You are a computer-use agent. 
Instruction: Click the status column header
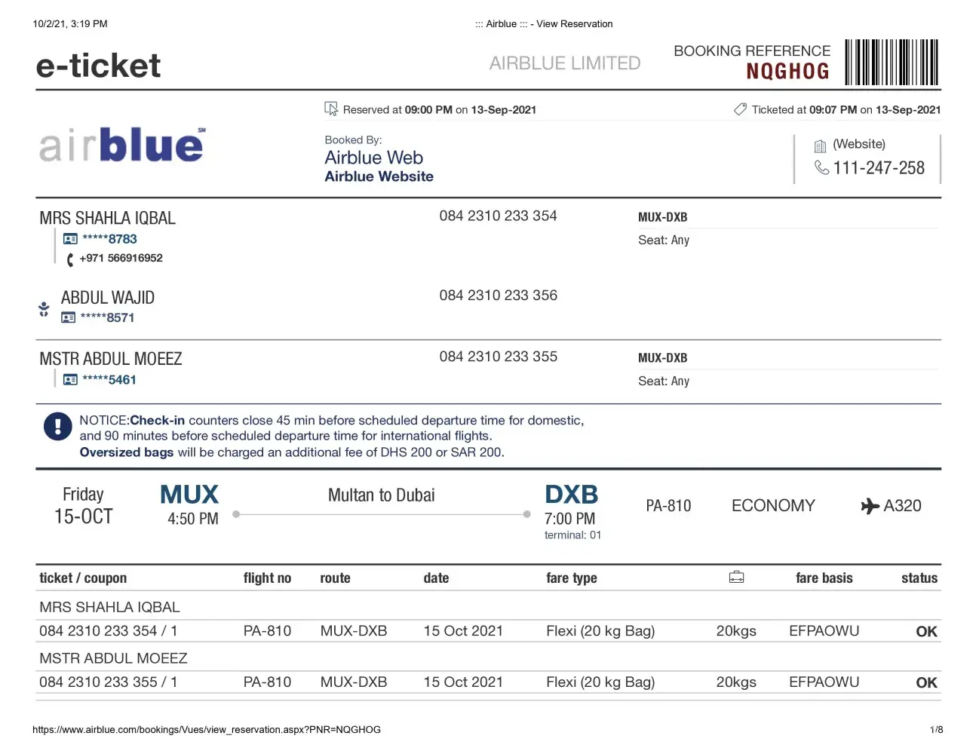click(919, 578)
